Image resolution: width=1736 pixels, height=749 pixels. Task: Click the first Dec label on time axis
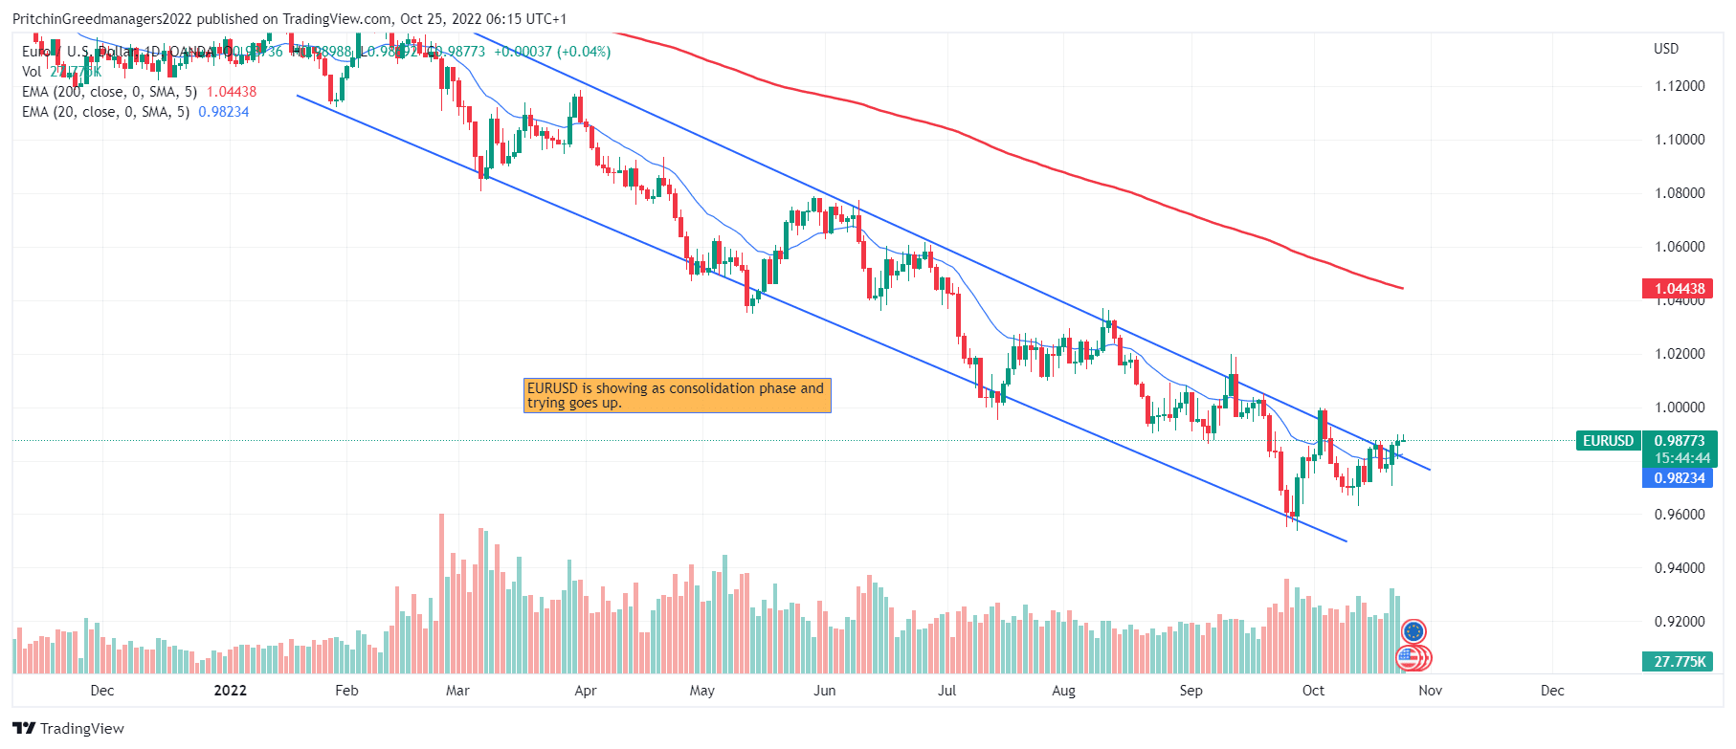pyautogui.click(x=101, y=691)
